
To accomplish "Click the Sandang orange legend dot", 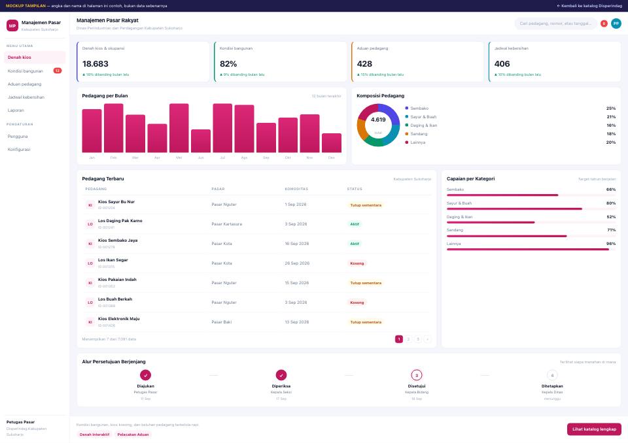I will coord(407,134).
